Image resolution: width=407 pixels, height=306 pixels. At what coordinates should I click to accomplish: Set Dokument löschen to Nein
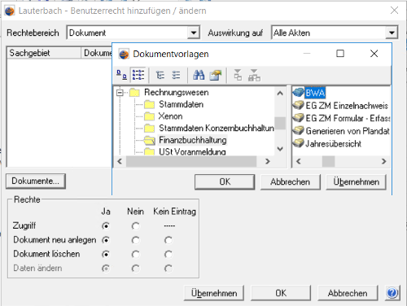click(135, 254)
